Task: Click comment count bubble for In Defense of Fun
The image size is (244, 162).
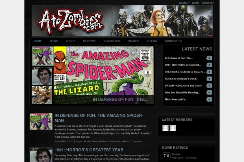Action: tap(209, 58)
